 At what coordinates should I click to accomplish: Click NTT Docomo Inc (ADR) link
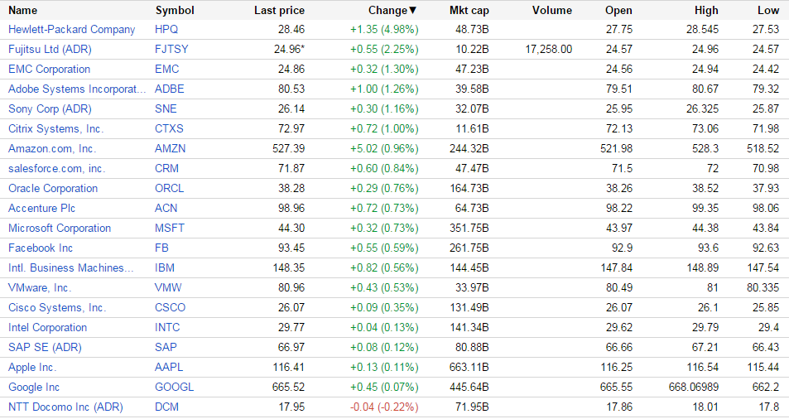click(x=65, y=407)
